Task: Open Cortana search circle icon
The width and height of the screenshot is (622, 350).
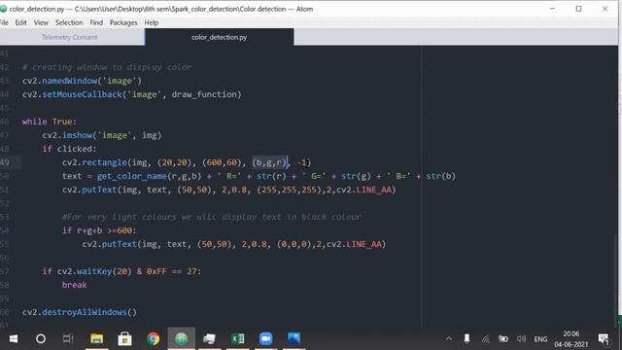Action: [x=41, y=338]
